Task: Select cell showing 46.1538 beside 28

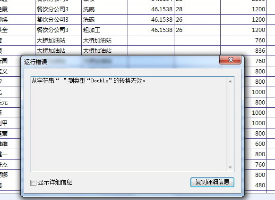Action: coord(151,9)
